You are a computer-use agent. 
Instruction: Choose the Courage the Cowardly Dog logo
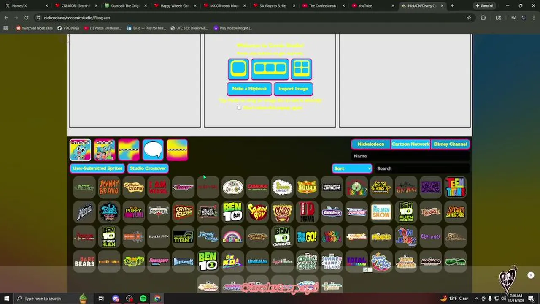pos(257,187)
